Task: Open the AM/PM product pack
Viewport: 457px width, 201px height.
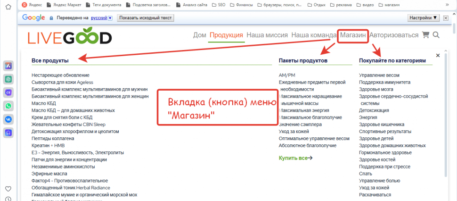Action: (287, 75)
